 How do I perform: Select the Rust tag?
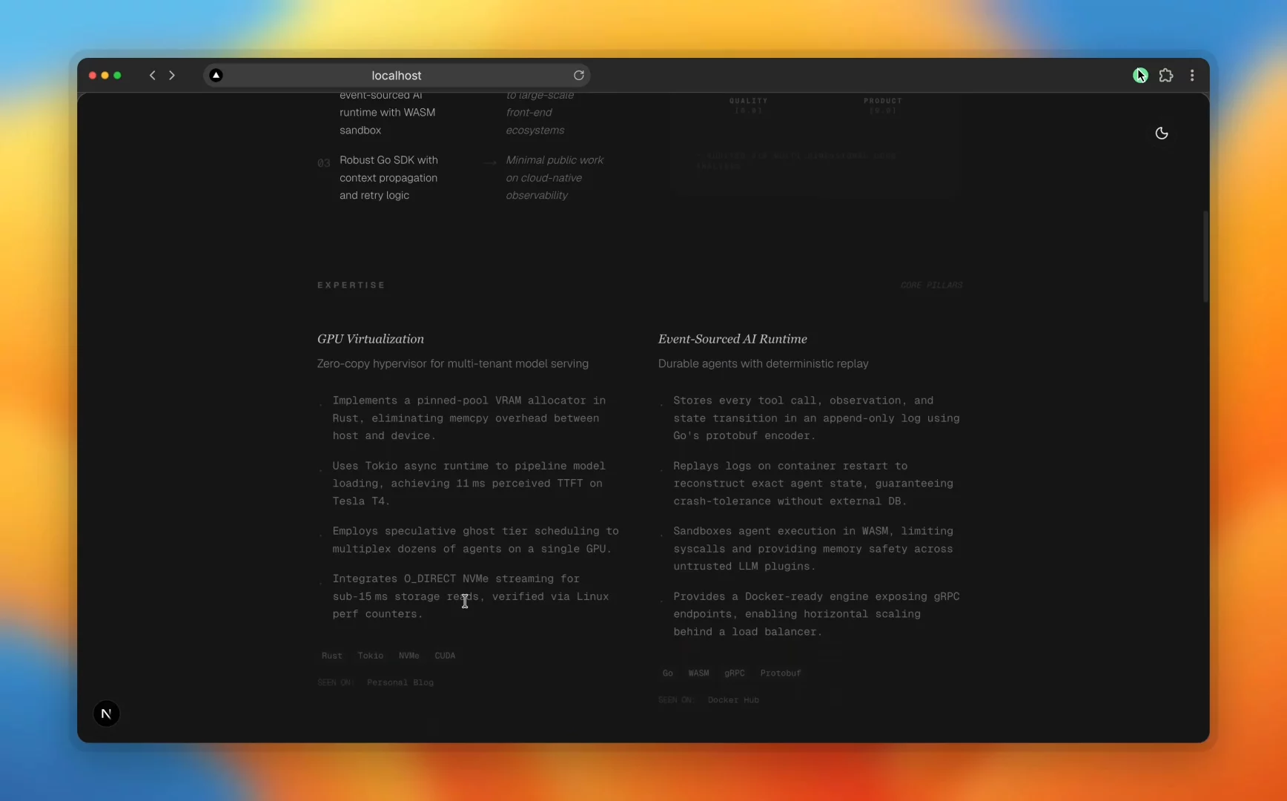pos(332,656)
